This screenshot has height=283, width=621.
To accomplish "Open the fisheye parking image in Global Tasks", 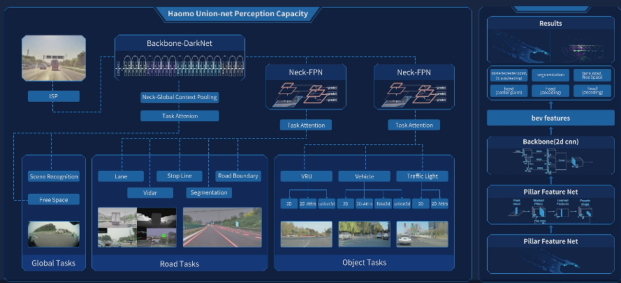I will (54, 234).
